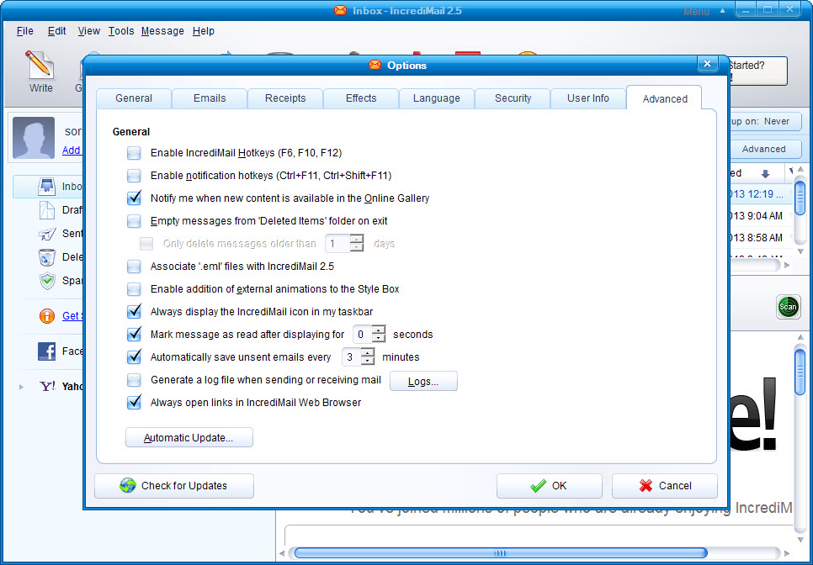Switch to the User Info tab

pos(588,98)
